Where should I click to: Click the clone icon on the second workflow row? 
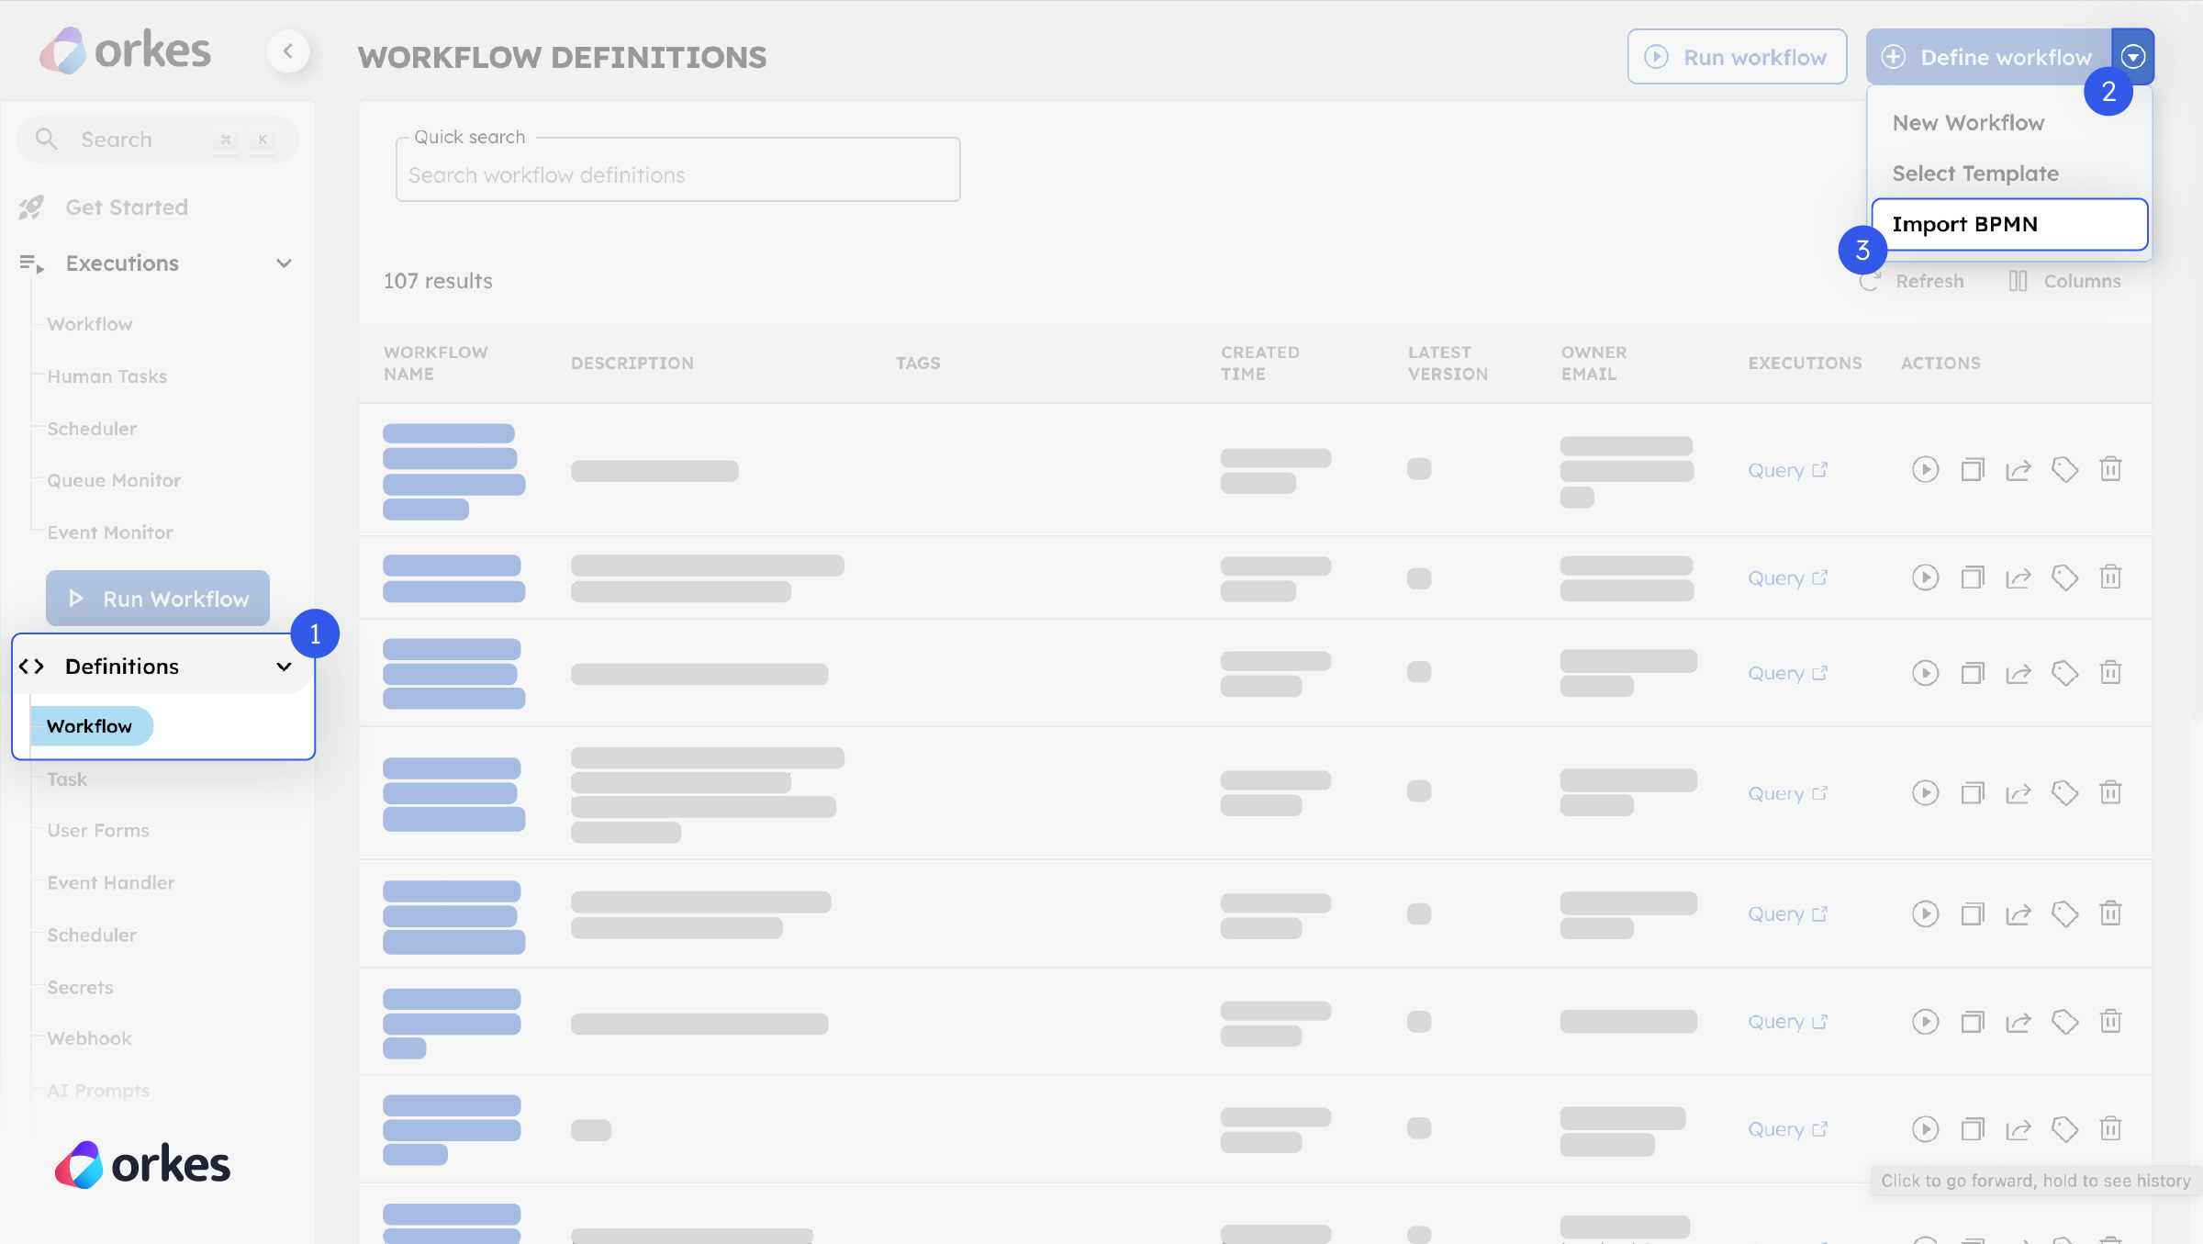1973,577
